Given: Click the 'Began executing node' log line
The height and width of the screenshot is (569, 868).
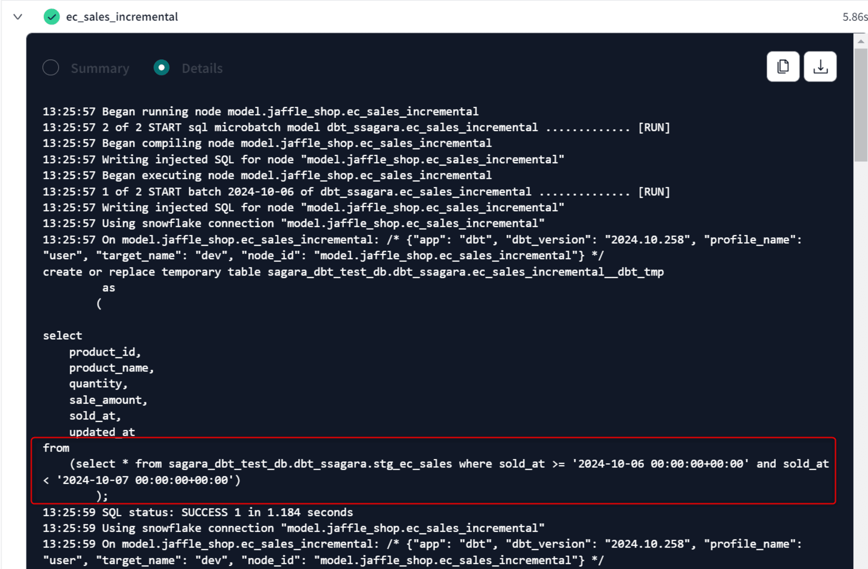Looking at the screenshot, I should 267,175.
